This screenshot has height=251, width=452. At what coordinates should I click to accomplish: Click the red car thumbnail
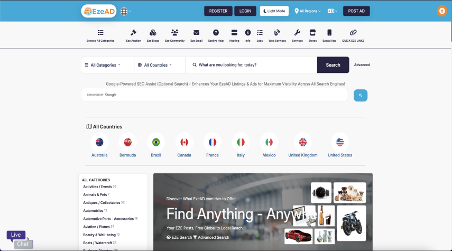click(298, 236)
